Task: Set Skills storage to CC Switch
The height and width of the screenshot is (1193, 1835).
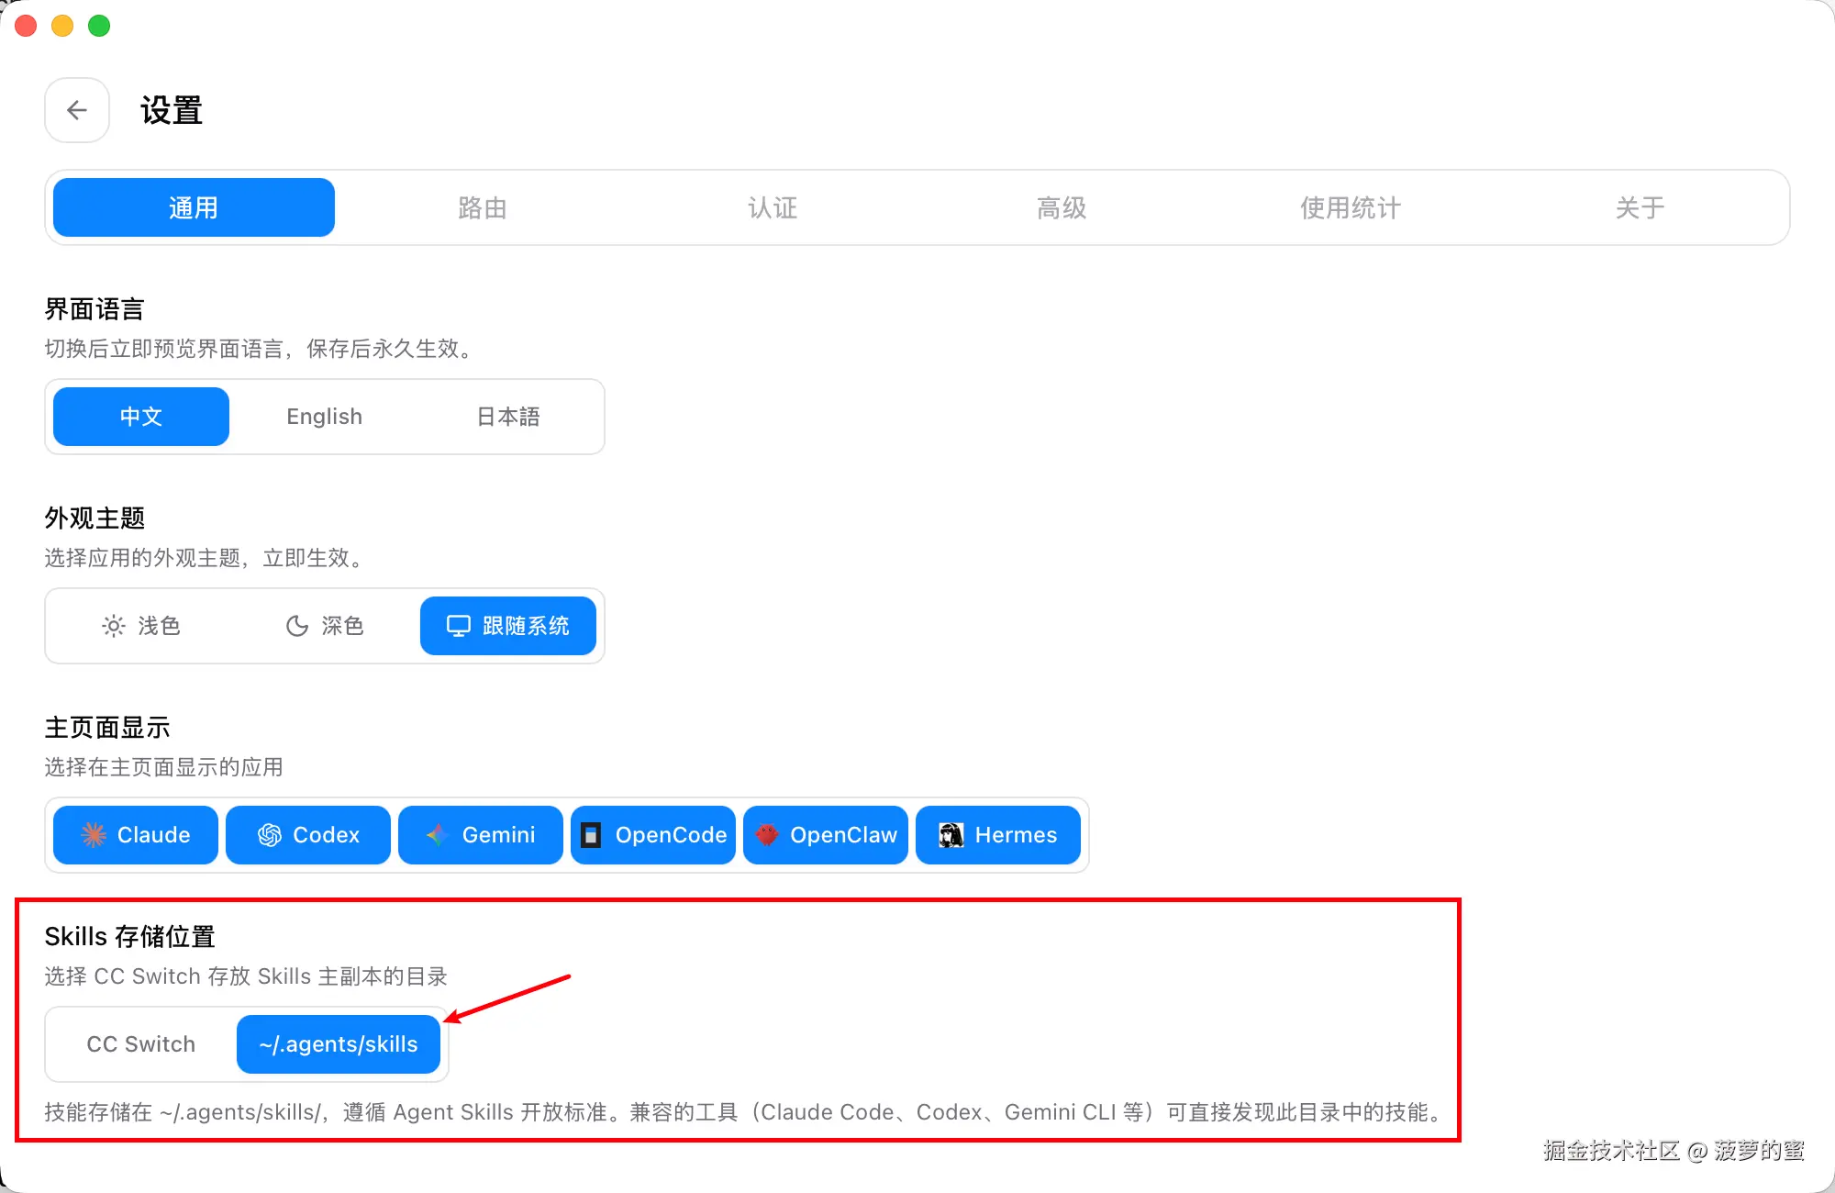Action: [x=141, y=1044]
